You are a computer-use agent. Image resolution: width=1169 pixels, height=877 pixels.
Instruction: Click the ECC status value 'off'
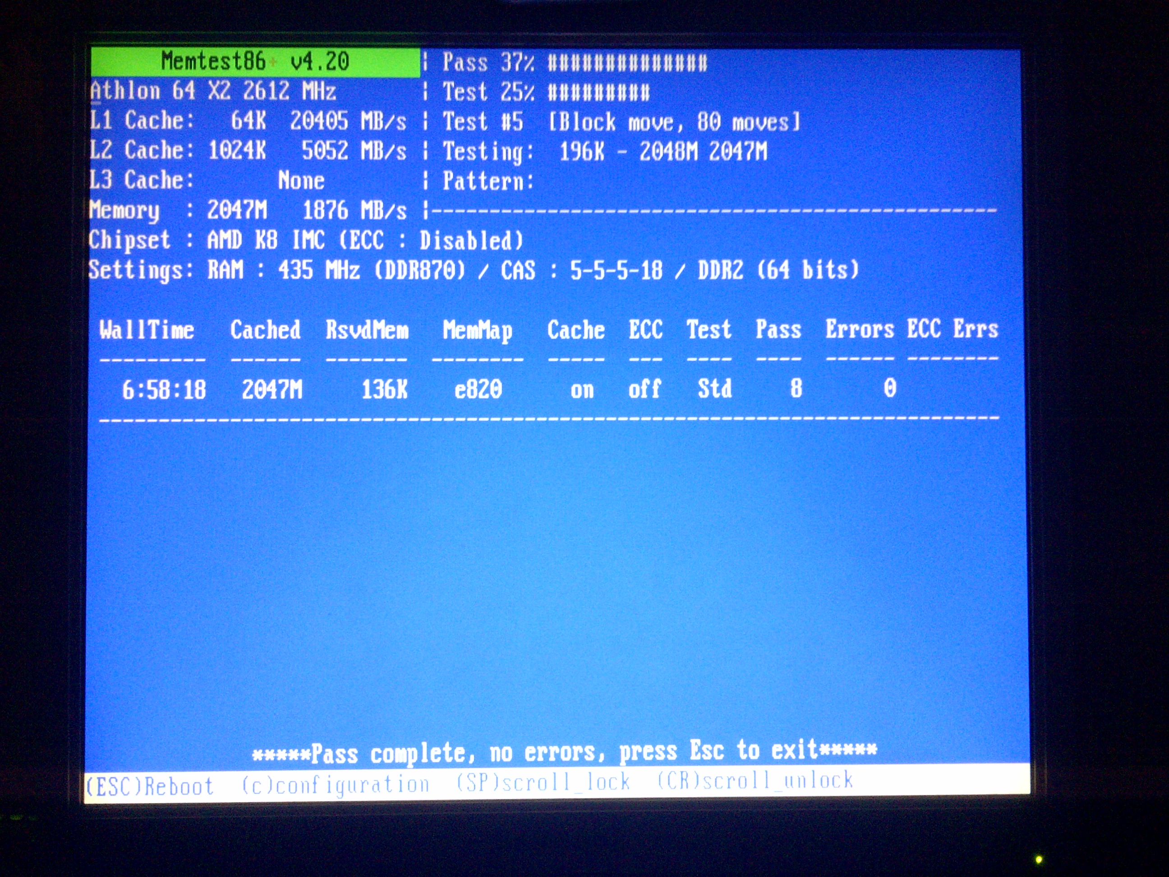coord(644,389)
